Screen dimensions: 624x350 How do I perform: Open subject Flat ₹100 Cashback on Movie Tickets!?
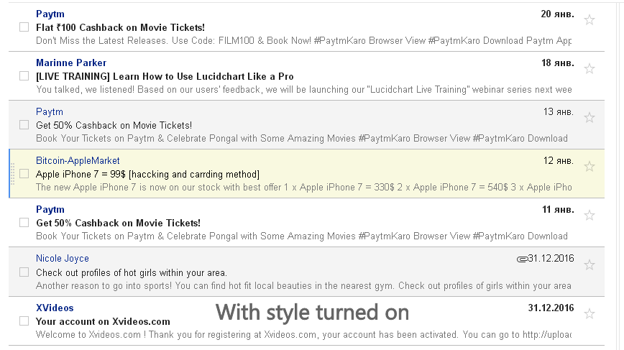pyautogui.click(x=120, y=27)
